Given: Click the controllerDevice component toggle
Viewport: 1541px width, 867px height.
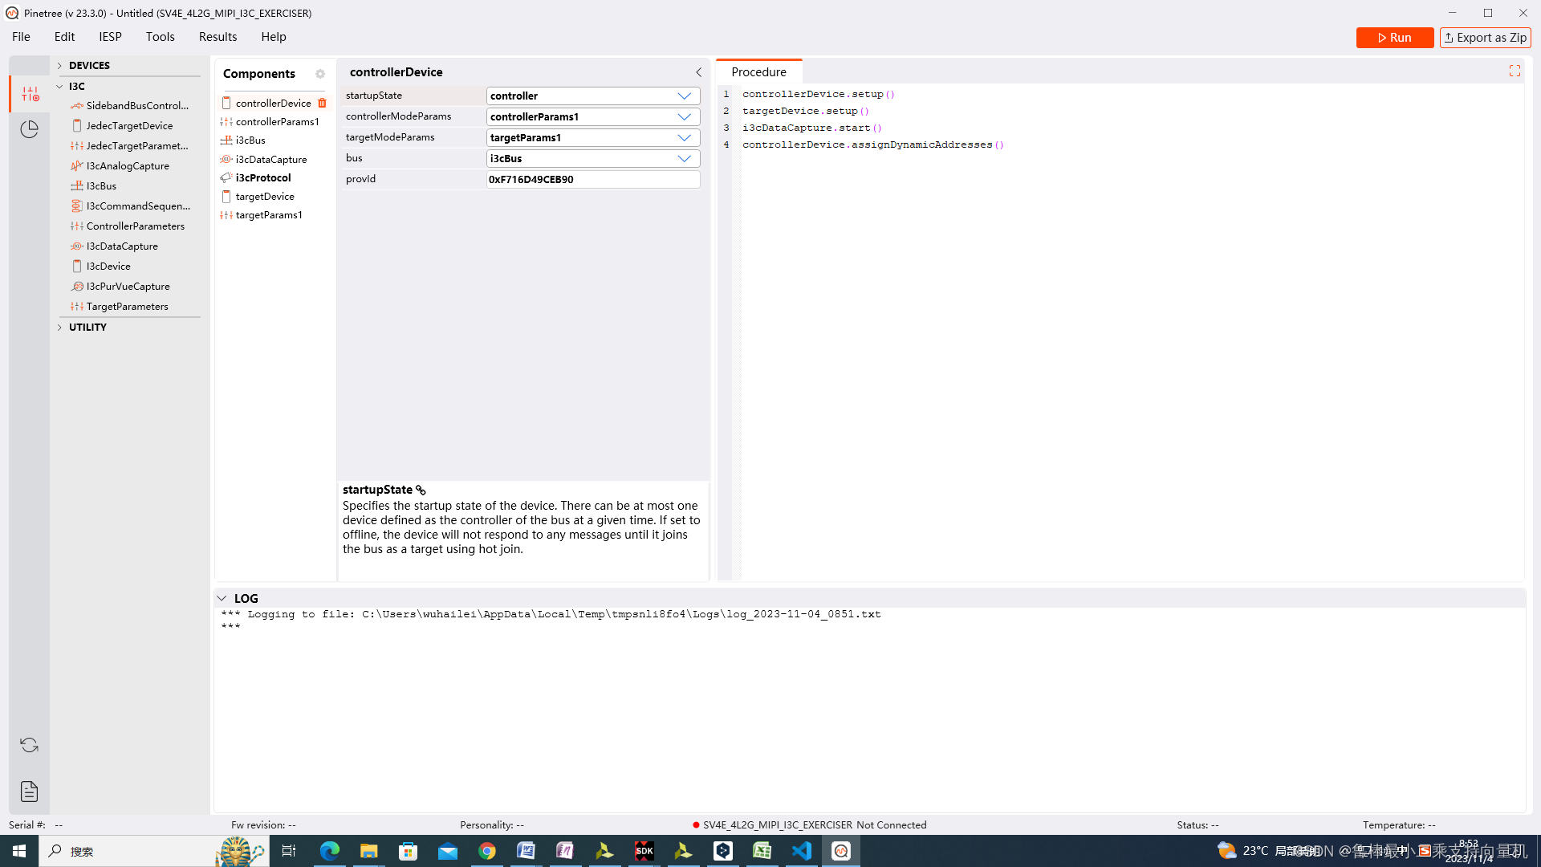Looking at the screenshot, I should pos(226,103).
